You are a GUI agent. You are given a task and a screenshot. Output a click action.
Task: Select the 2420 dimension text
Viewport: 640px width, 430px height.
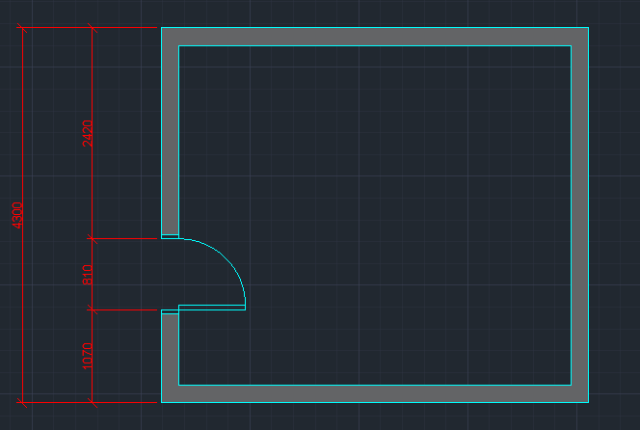pyautogui.click(x=88, y=133)
